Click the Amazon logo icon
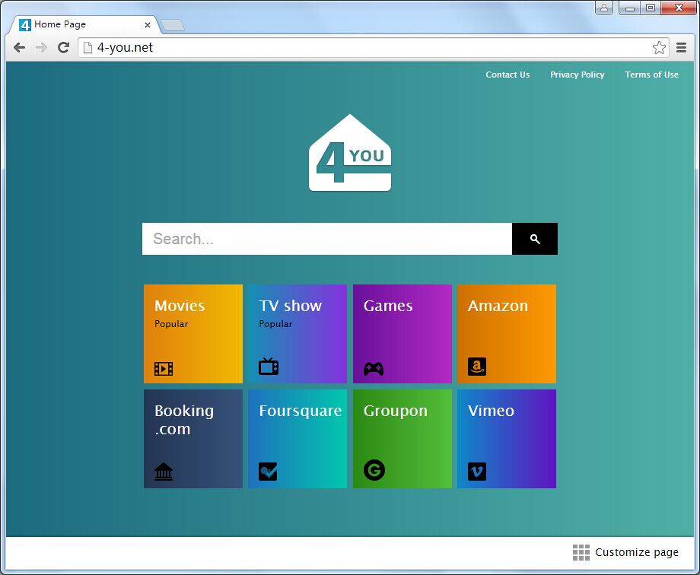This screenshot has width=700, height=575. coord(477,367)
